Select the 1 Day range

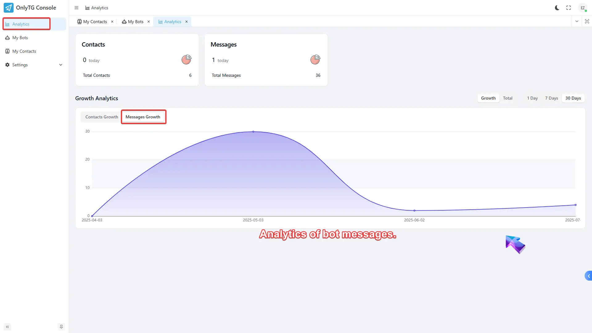click(x=532, y=98)
